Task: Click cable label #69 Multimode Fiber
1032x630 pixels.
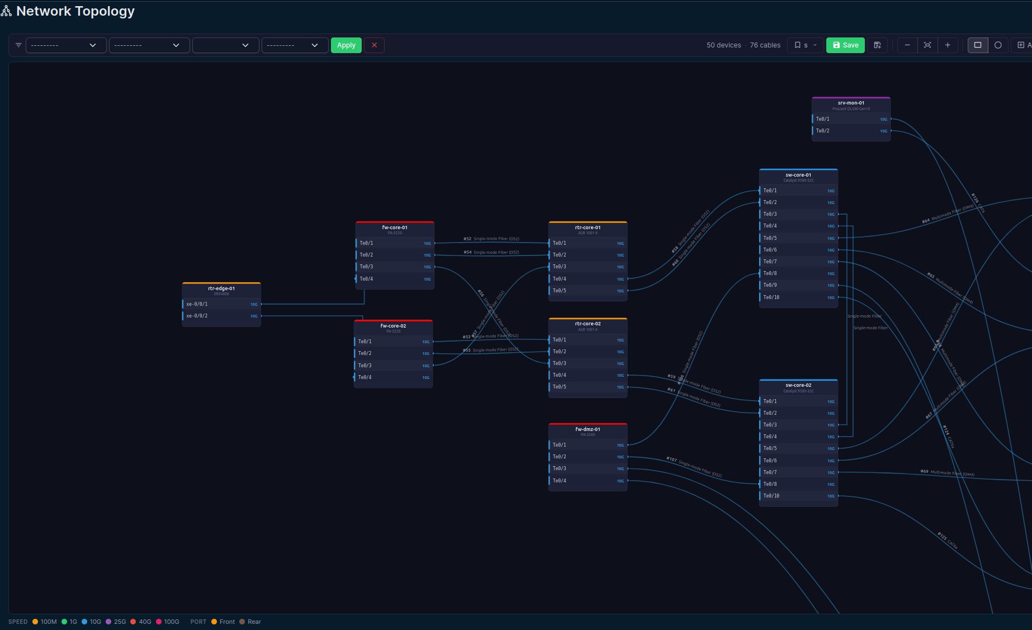Action: (948, 473)
